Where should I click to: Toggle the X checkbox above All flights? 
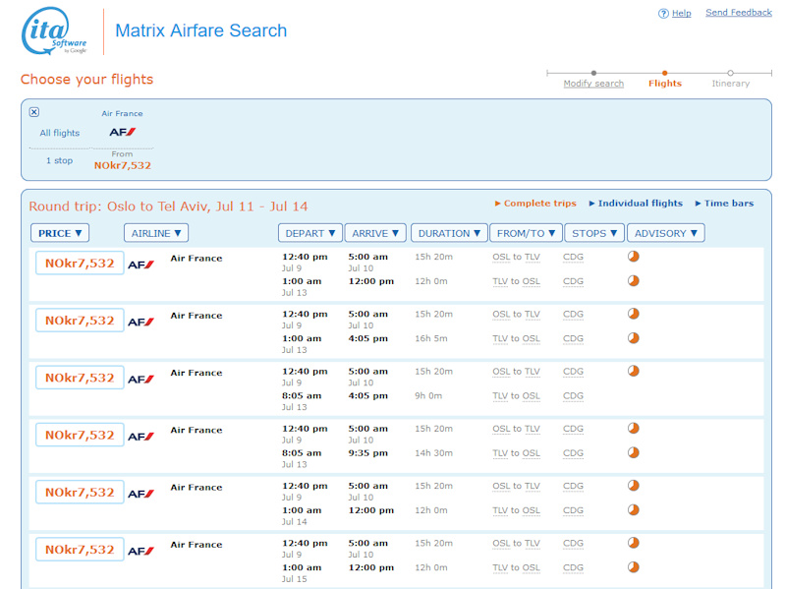34,112
